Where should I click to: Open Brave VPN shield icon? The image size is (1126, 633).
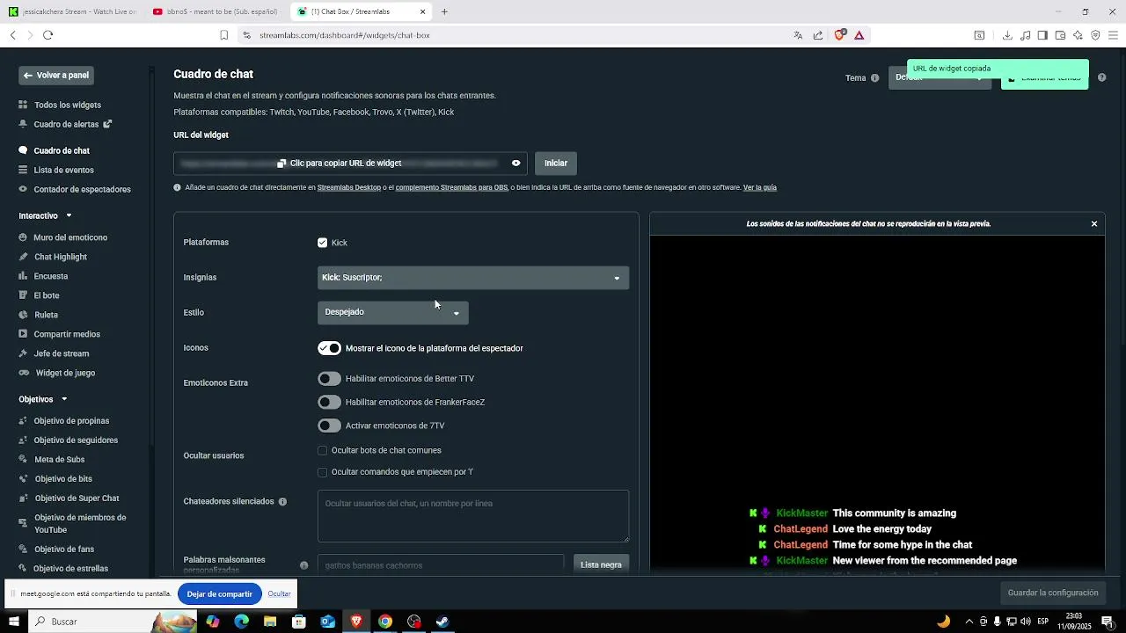pyautogui.click(x=1095, y=35)
